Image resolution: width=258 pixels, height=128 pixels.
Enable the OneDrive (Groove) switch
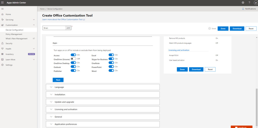(x=73, y=59)
